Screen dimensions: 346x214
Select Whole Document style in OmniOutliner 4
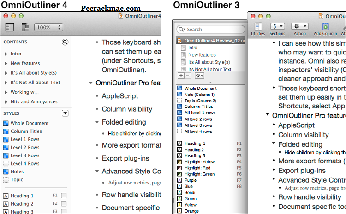pyautogui.click(x=30, y=123)
